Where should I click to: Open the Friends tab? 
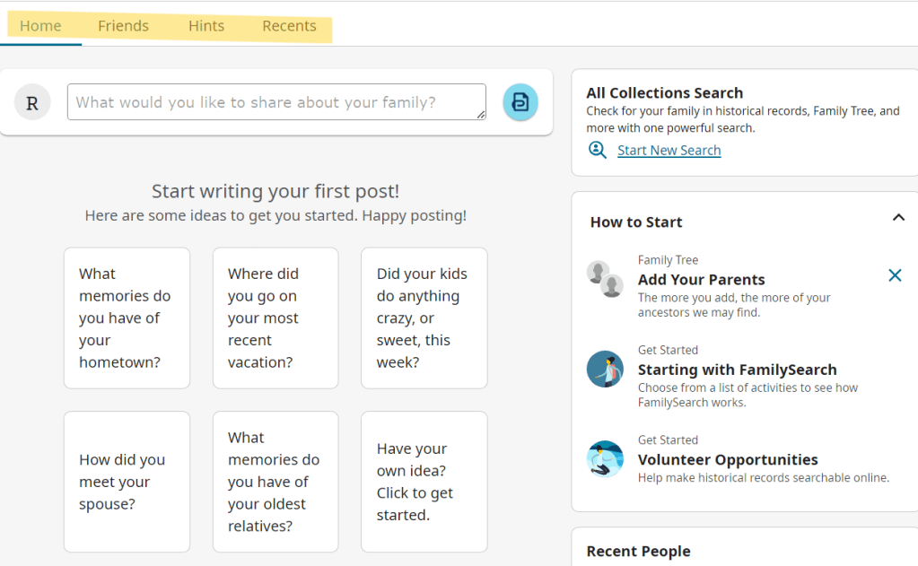tap(123, 26)
